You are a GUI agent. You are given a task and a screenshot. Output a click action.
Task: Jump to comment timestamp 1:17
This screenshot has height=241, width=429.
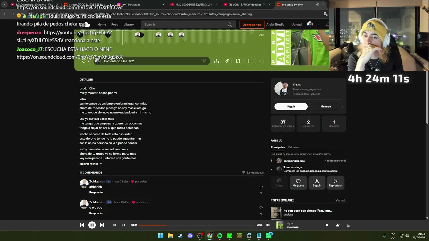tap(108, 182)
